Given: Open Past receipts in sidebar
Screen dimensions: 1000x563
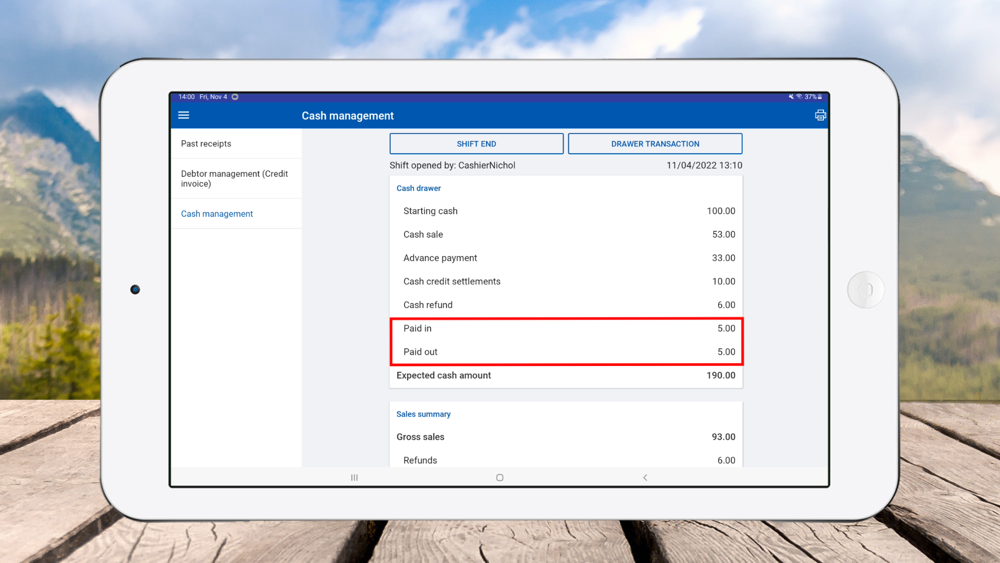Looking at the screenshot, I should pyautogui.click(x=206, y=144).
